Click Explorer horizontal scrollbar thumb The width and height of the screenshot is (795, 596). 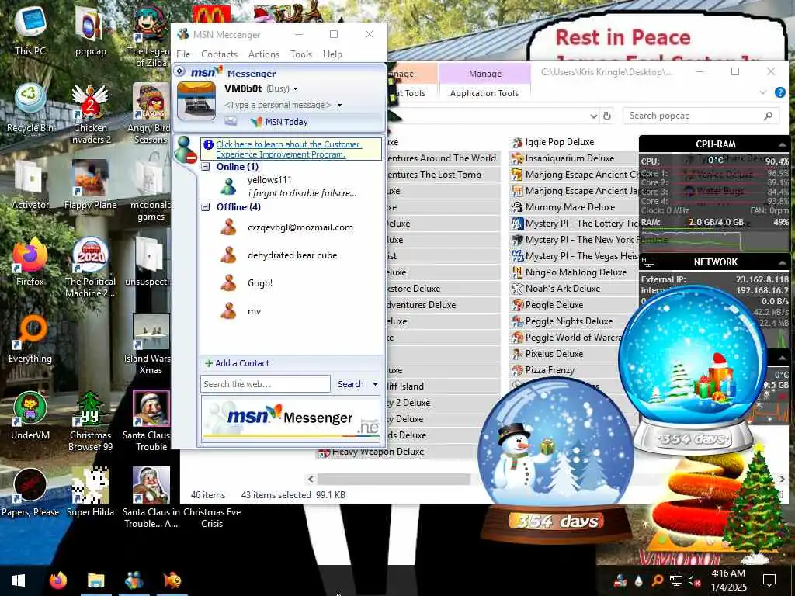pos(394,479)
